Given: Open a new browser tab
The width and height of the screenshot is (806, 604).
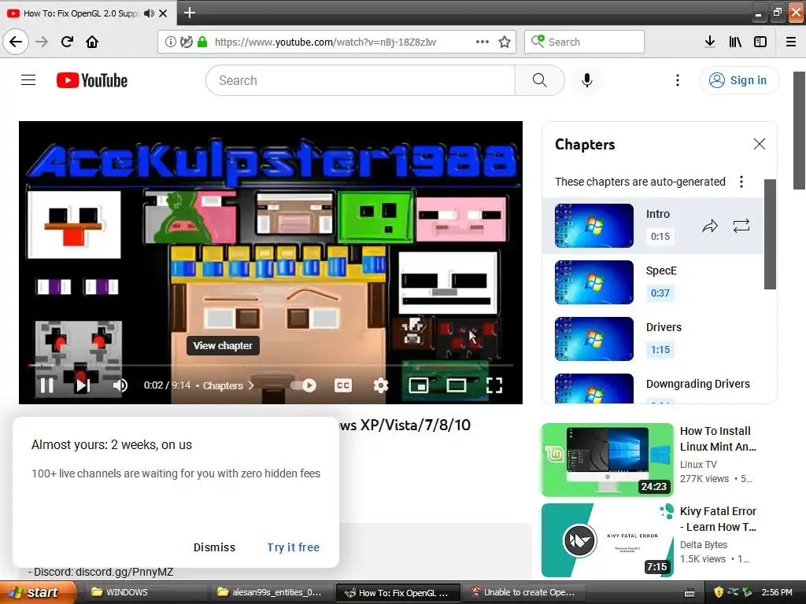Looking at the screenshot, I should 189,13.
